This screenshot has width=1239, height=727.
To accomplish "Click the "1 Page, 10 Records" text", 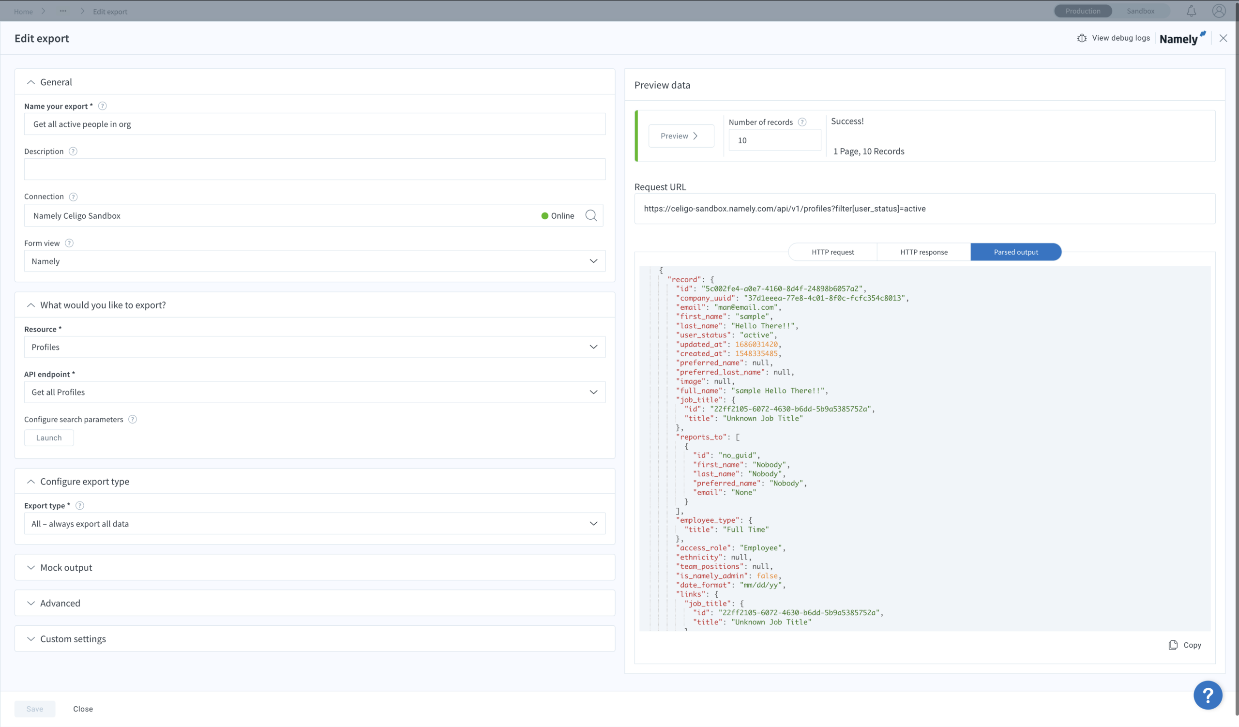I will [x=868, y=151].
